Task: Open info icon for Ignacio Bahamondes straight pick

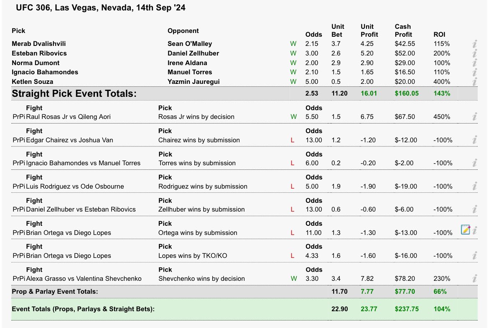Action: pos(474,72)
